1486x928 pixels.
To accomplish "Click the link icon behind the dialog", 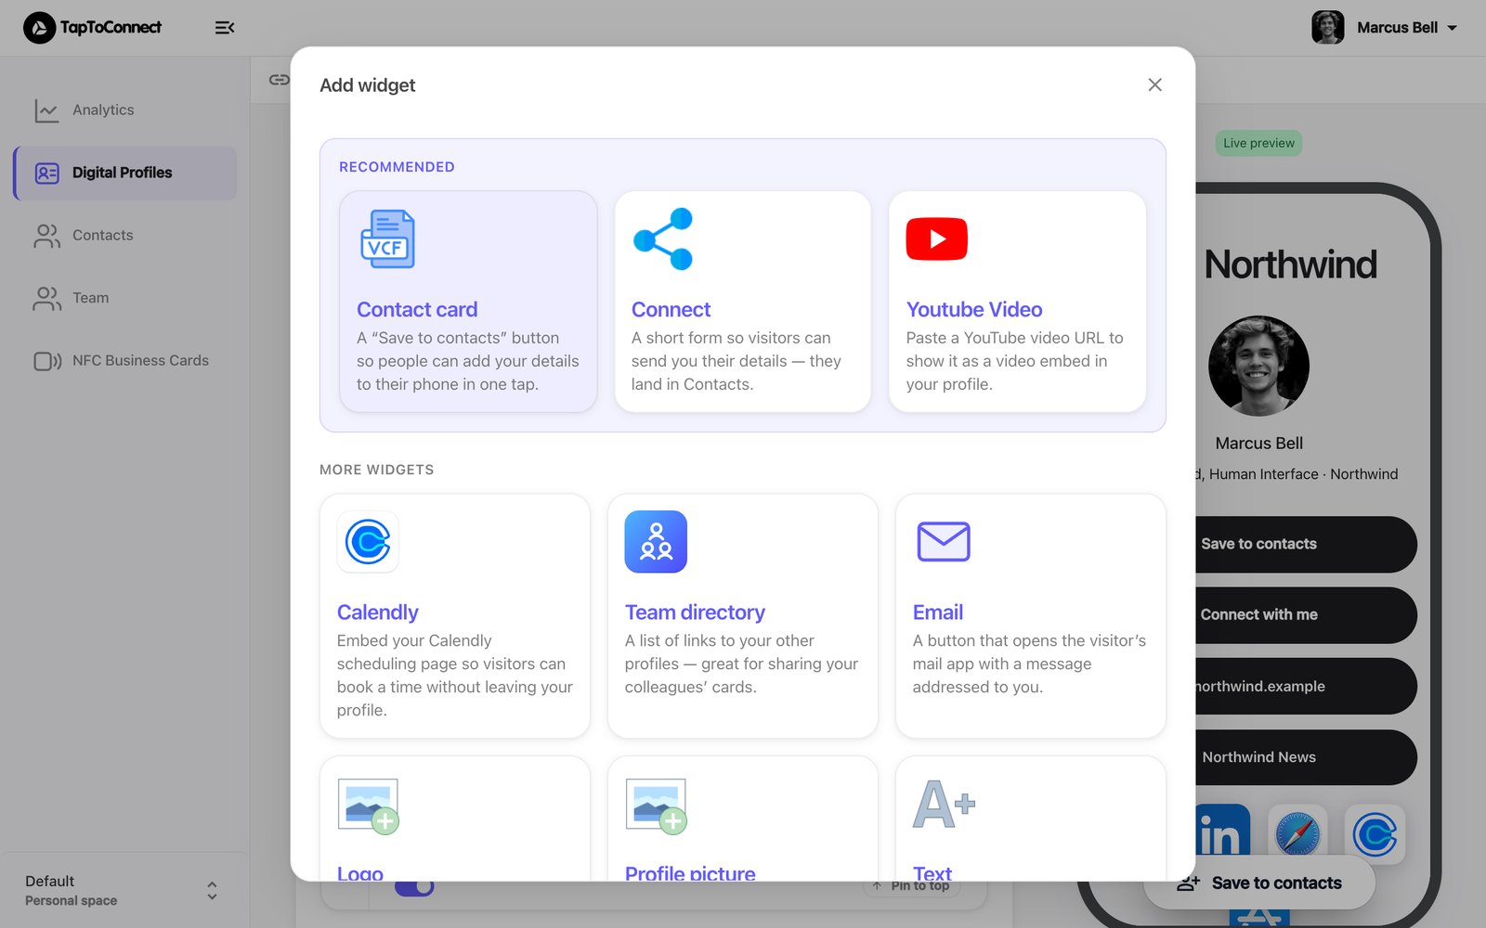I will pos(279,80).
